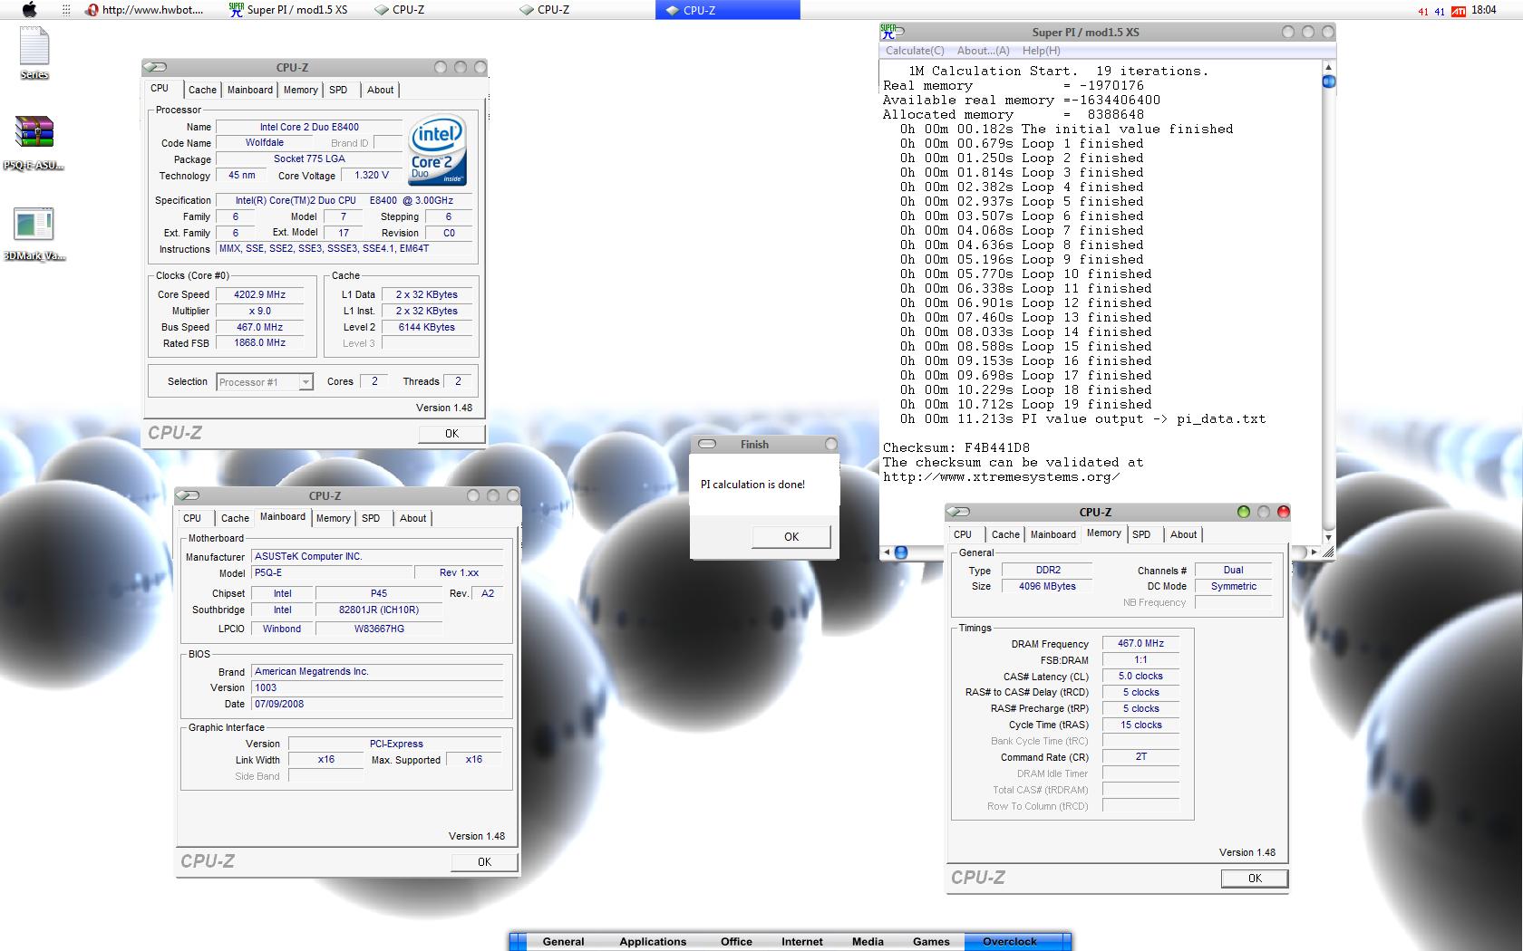Switch to Mainboard tab in top CPU-Z window
Image resolution: width=1523 pixels, height=951 pixels.
click(x=250, y=90)
